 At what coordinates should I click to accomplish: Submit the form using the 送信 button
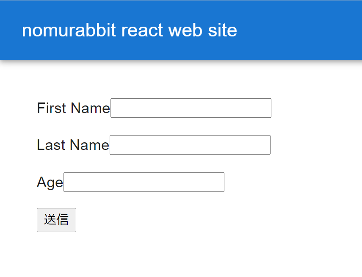[56, 220]
